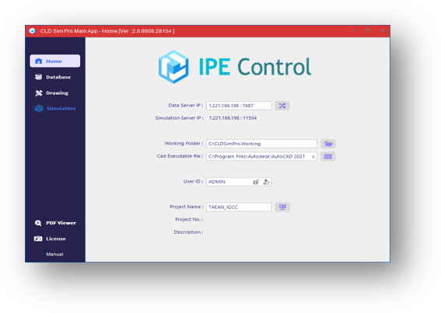The image size is (441, 313).
Task: Click the edit user icon in User ID
Action: pyautogui.click(x=266, y=182)
